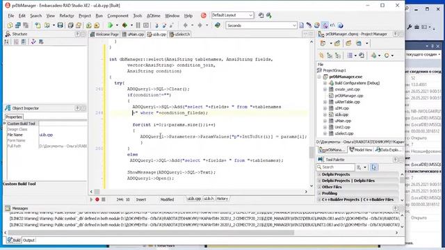Click the Tool Palette selection arrow icon
The height and width of the screenshot is (250, 445).
374,167
